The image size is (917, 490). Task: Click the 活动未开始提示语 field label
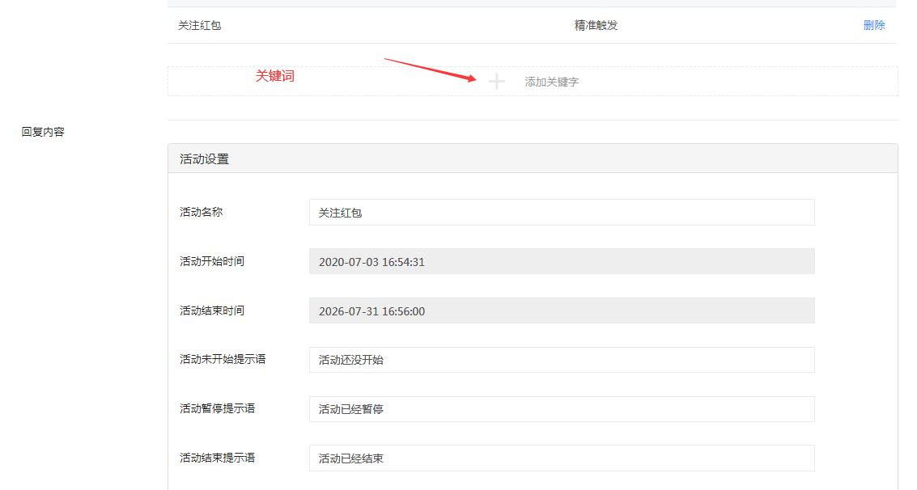(223, 359)
